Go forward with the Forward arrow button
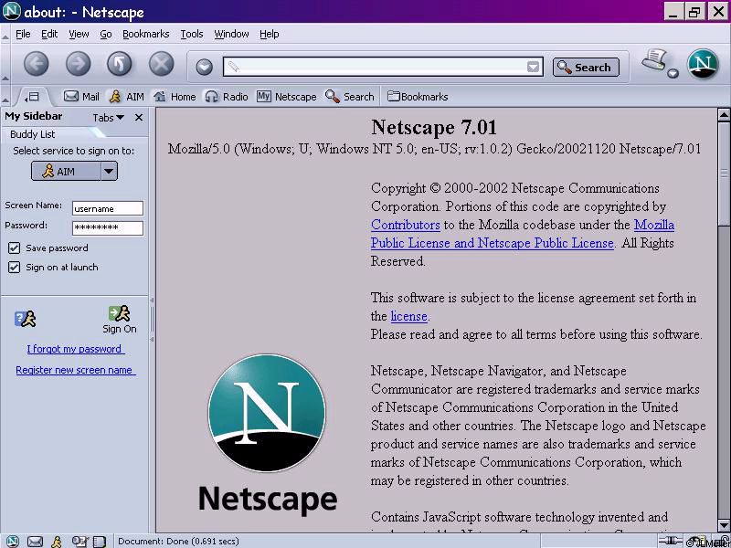This screenshot has width=731, height=548. 78,64
